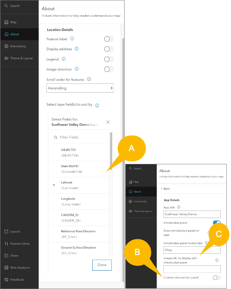Close the Select Fields panel with X
This screenshot has height=289, width=231.
click(x=108, y=122)
